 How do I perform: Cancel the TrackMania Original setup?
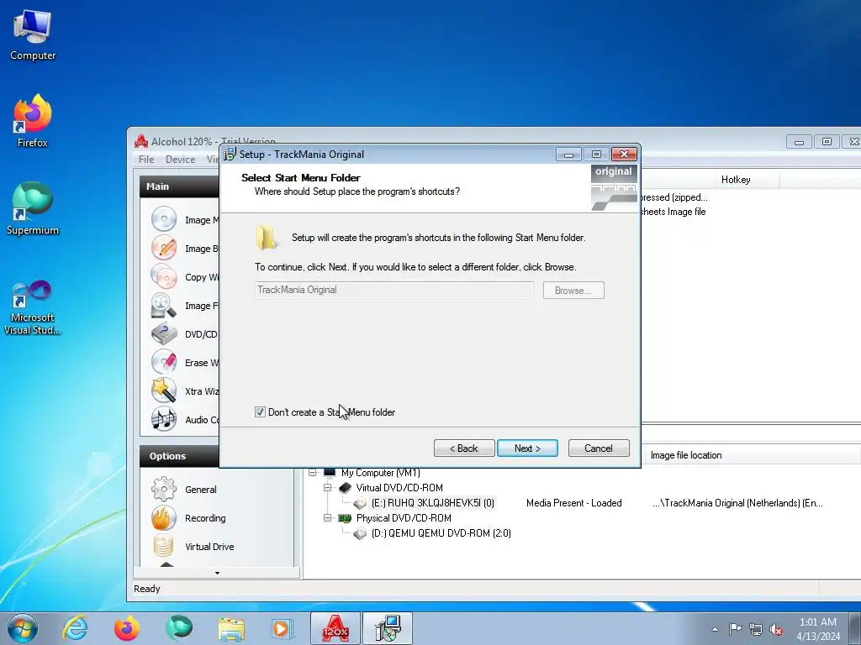click(x=599, y=448)
